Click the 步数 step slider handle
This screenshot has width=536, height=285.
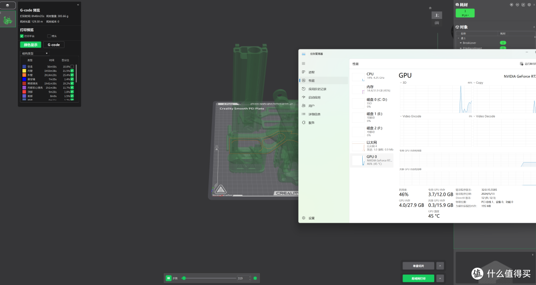click(x=184, y=278)
